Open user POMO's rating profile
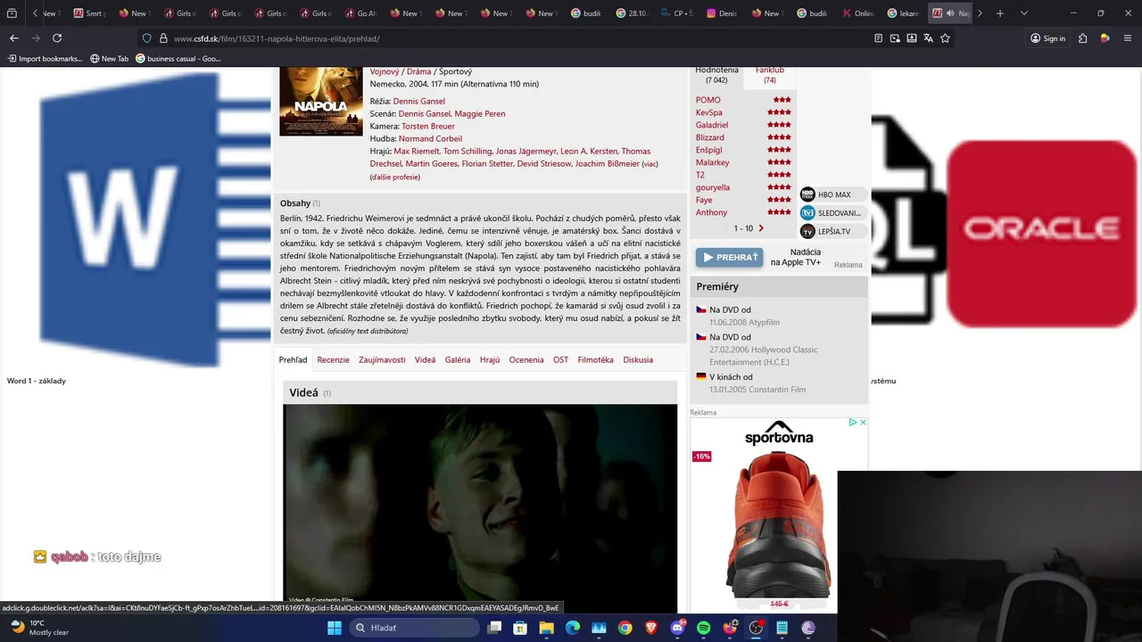1142x642 pixels. tap(708, 100)
